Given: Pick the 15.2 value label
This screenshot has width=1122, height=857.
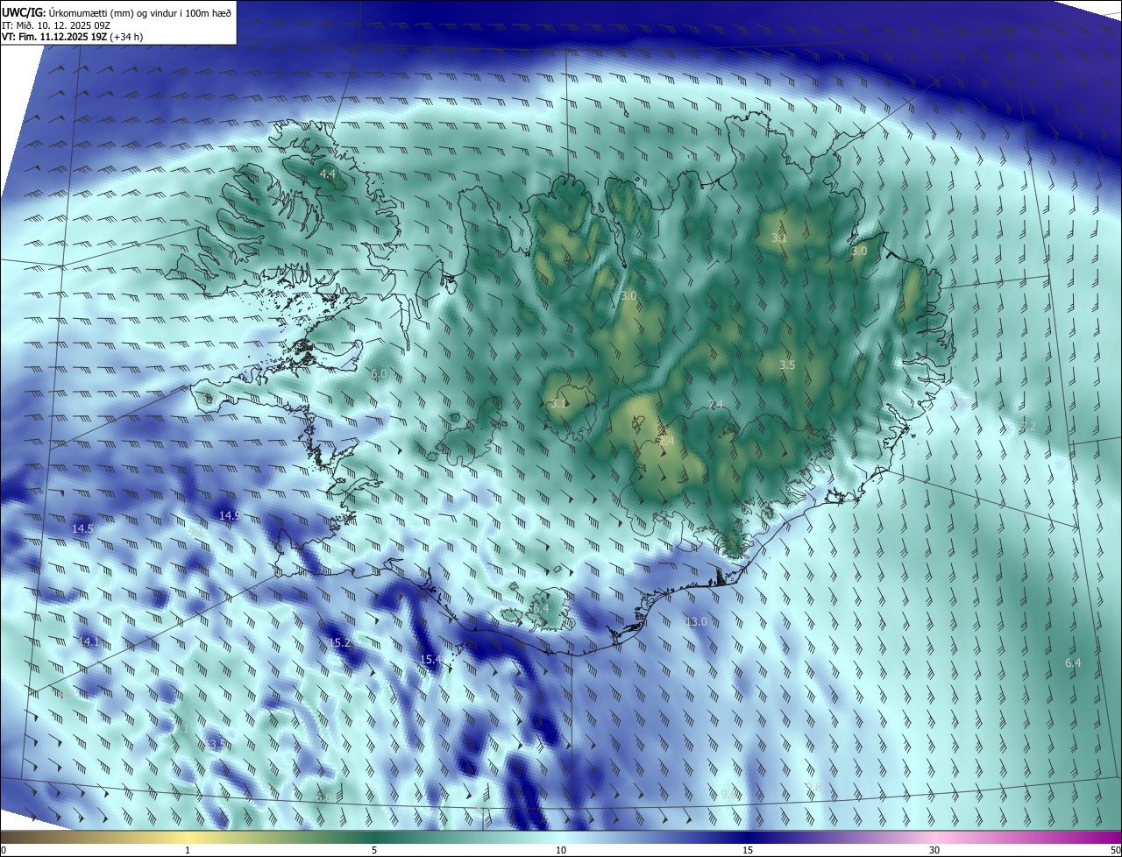Looking at the screenshot, I should click(340, 642).
